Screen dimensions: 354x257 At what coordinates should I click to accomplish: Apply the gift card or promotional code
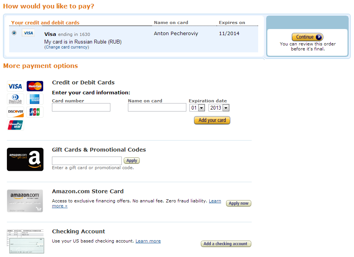point(132,160)
